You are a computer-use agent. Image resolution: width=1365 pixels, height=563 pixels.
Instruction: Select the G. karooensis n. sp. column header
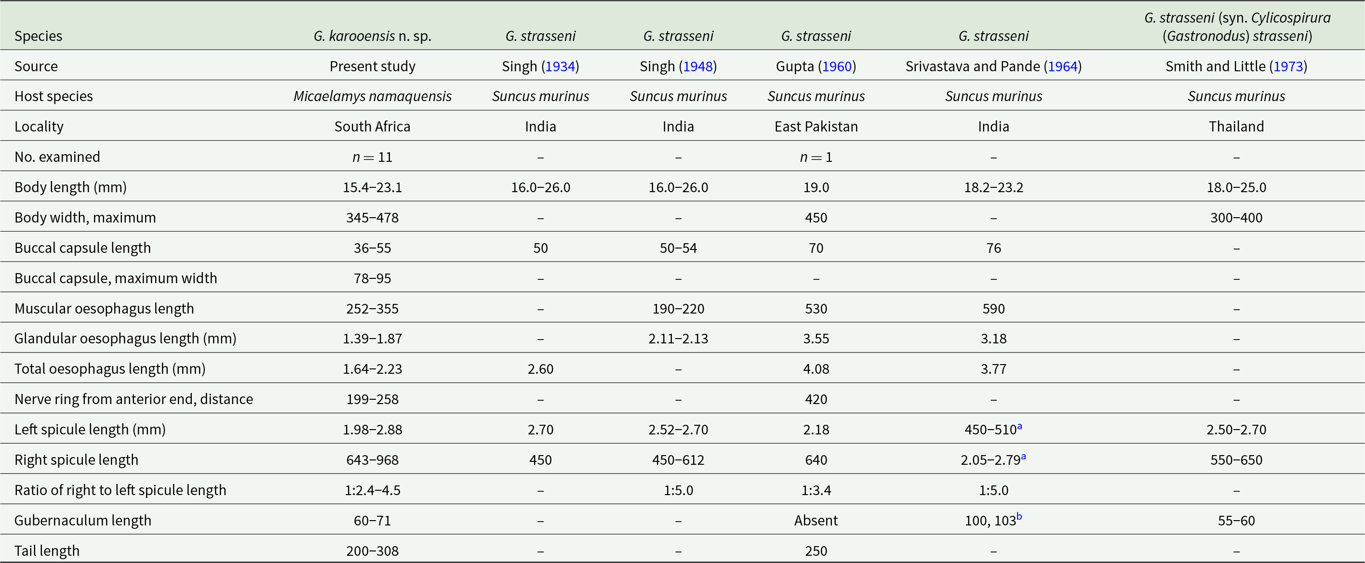click(x=373, y=36)
